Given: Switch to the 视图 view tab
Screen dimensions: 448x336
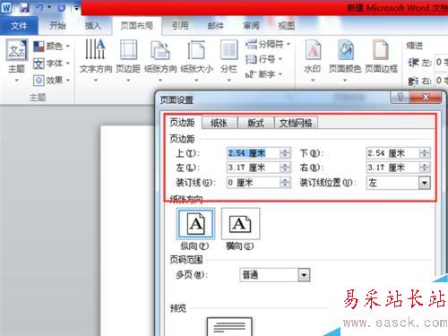Looking at the screenshot, I should tap(287, 26).
